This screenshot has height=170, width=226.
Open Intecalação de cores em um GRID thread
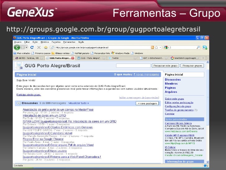pyautogui.click(x=44, y=116)
